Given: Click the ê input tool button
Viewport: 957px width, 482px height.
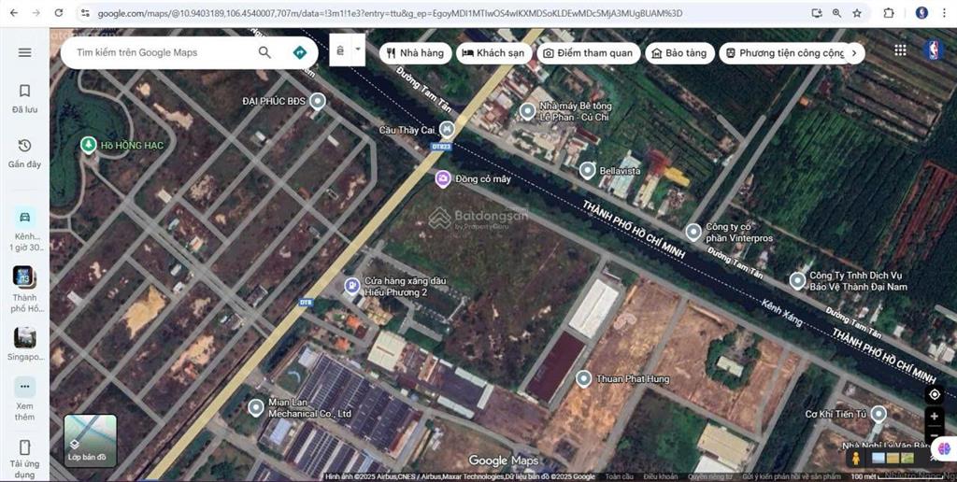Looking at the screenshot, I should point(340,50).
